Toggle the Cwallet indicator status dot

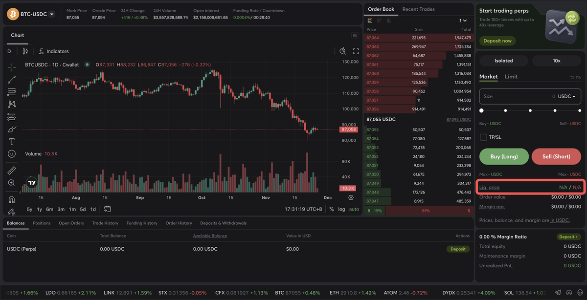pos(87,64)
